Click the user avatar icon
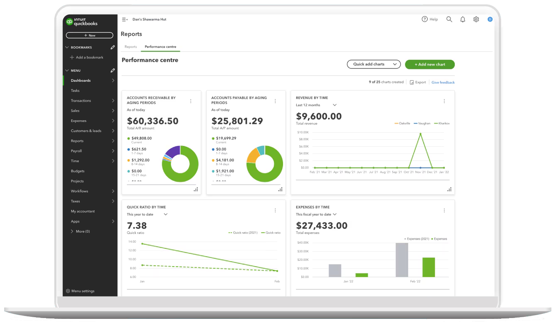The image size is (556, 323). 490,19
